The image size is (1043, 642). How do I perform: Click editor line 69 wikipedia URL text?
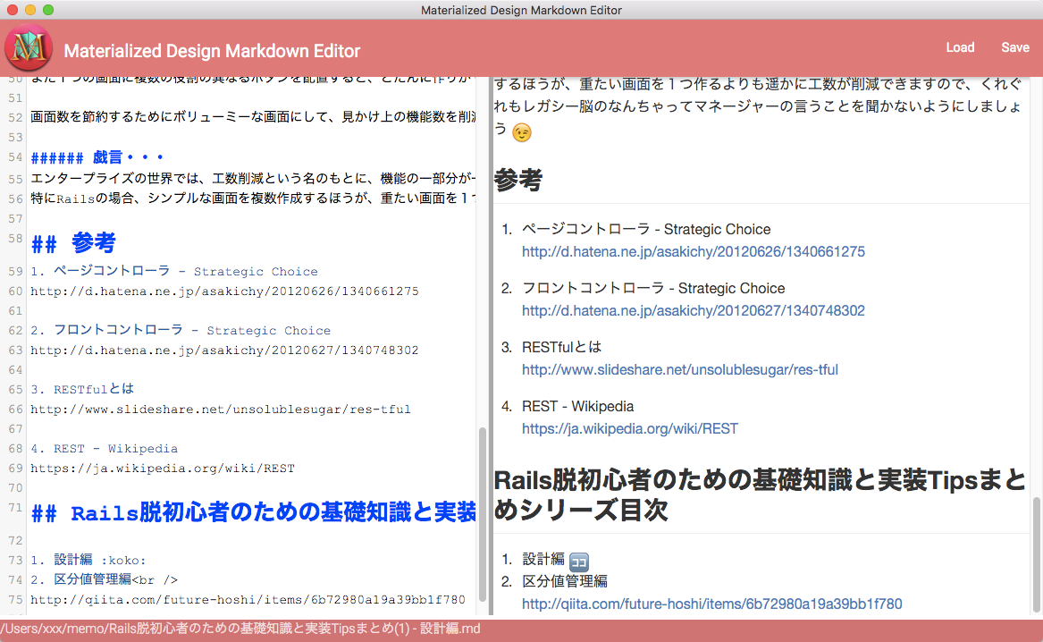tap(163, 469)
